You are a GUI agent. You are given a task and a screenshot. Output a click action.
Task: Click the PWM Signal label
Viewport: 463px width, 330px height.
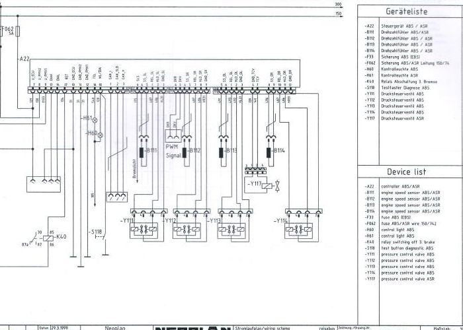point(173,151)
